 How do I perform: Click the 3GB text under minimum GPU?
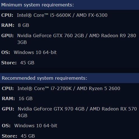[22, 42]
